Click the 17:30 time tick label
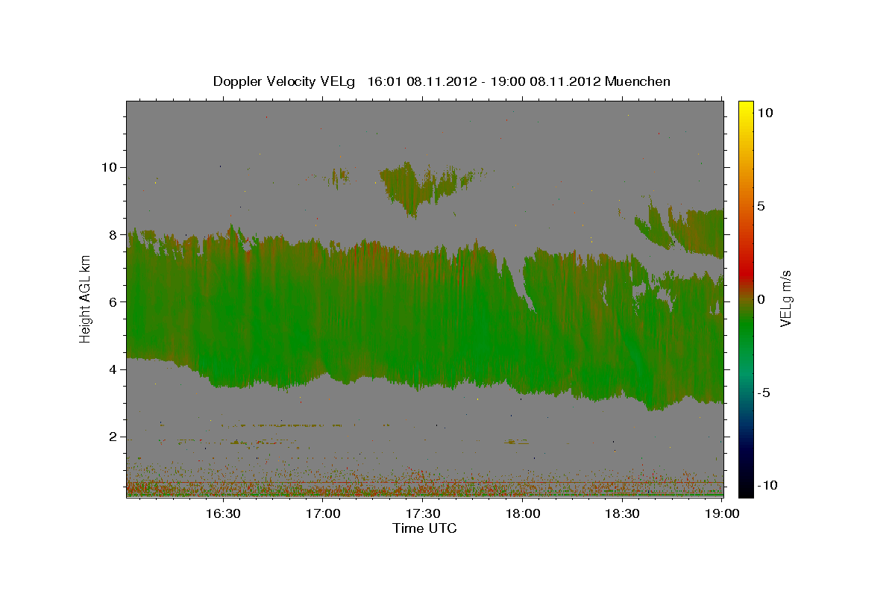The height and width of the screenshot is (597, 895). [x=423, y=514]
